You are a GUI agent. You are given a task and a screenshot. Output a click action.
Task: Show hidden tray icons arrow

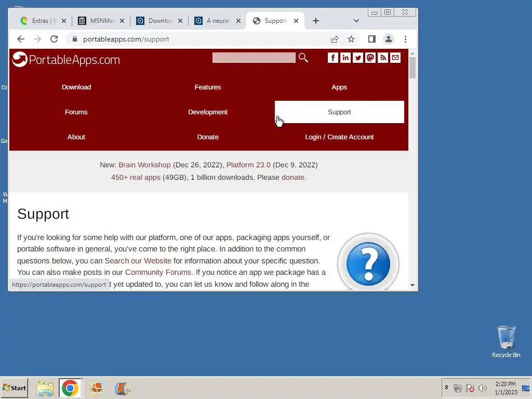click(x=446, y=387)
